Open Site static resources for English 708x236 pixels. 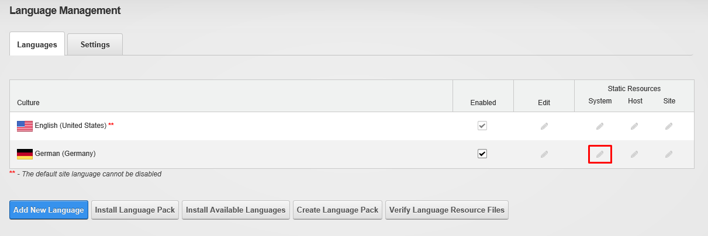tap(669, 126)
